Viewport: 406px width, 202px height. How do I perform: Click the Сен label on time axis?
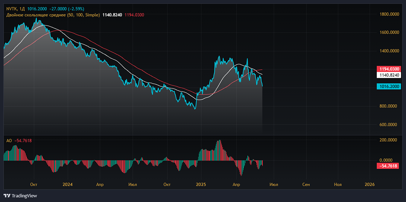click(306, 184)
